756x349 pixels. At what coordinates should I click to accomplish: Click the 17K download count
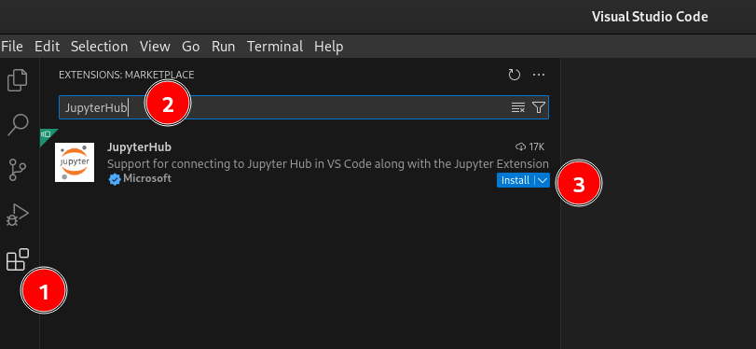529,147
